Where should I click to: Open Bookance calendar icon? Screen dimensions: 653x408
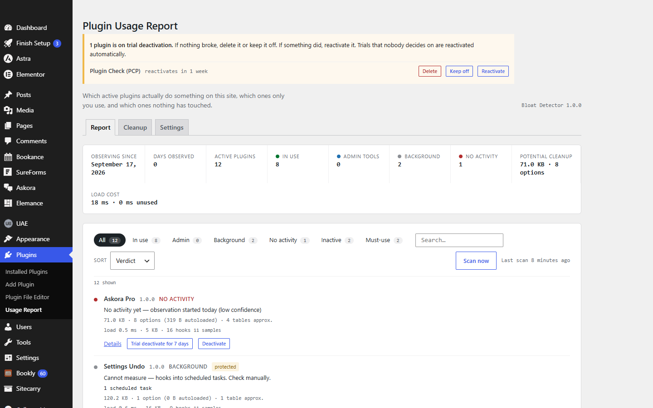coord(8,157)
